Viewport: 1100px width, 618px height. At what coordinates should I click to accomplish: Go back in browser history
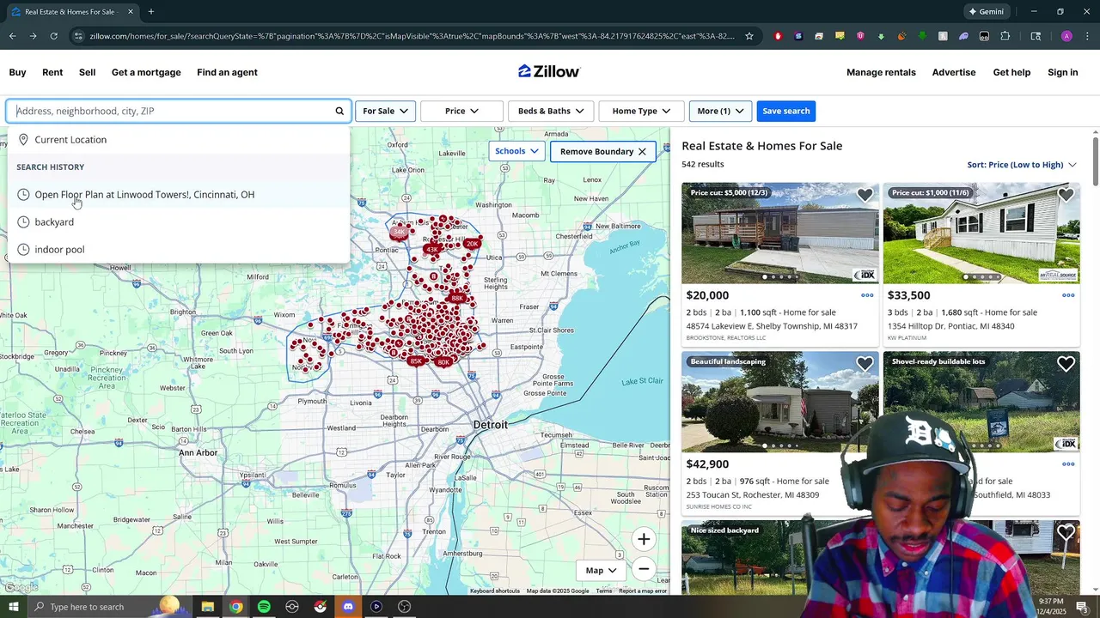click(x=12, y=36)
